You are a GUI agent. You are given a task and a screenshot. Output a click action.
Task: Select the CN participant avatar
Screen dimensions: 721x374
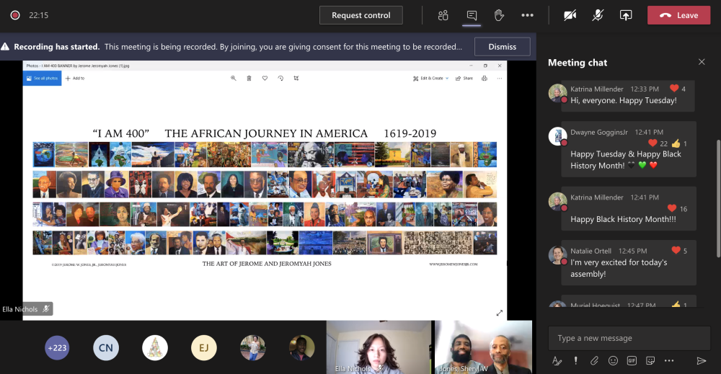click(x=106, y=348)
